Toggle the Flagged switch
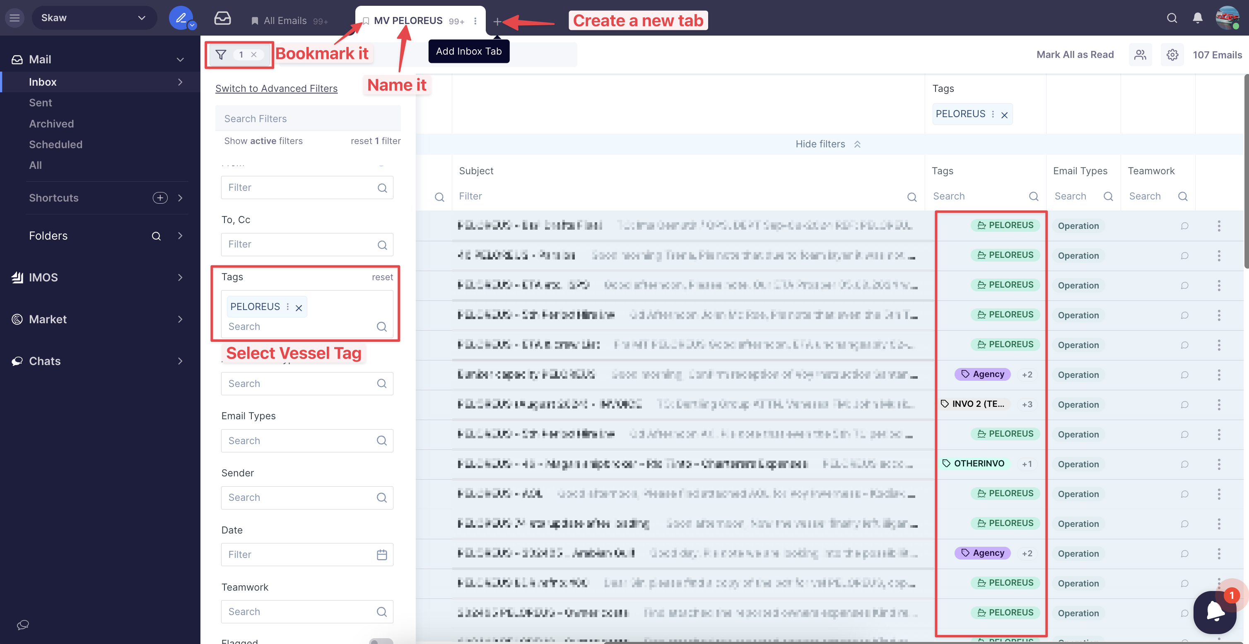The height and width of the screenshot is (644, 1249). [x=381, y=641]
